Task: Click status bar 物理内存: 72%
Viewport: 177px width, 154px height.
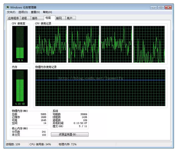Action: coord(68,144)
